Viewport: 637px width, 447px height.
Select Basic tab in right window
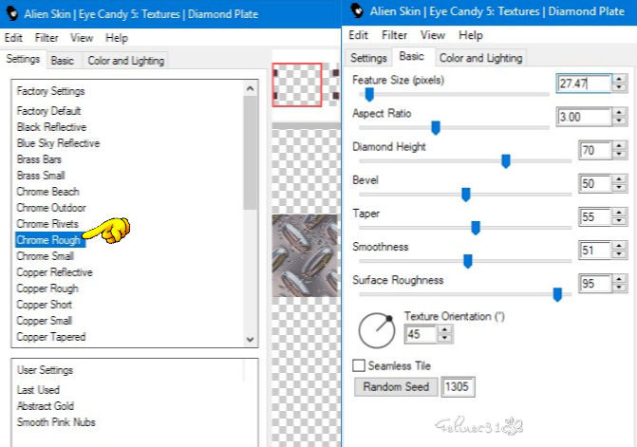point(411,56)
